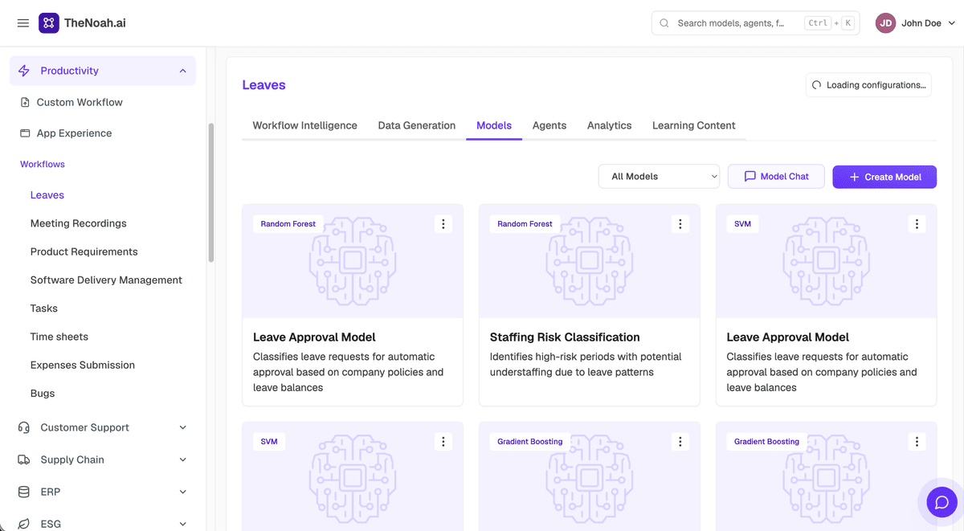Click the Productivity lightning bolt icon
The image size is (964, 531).
(x=24, y=71)
